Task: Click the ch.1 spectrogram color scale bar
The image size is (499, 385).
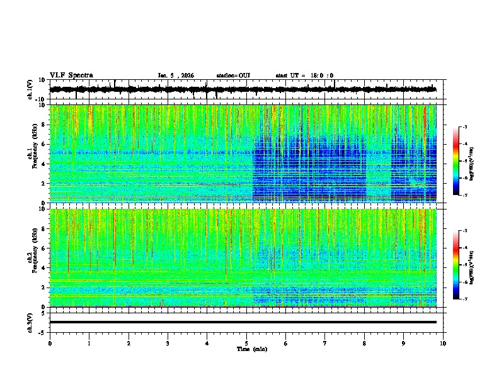Action: tap(456, 161)
